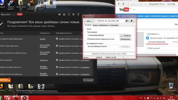Open the Компьютер details link

tap(44, 60)
